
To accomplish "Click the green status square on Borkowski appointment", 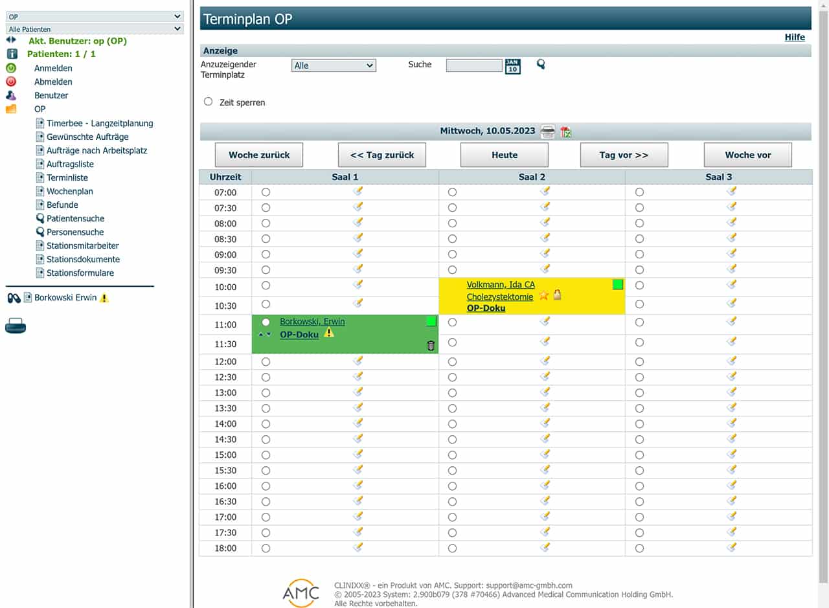I will tap(431, 321).
